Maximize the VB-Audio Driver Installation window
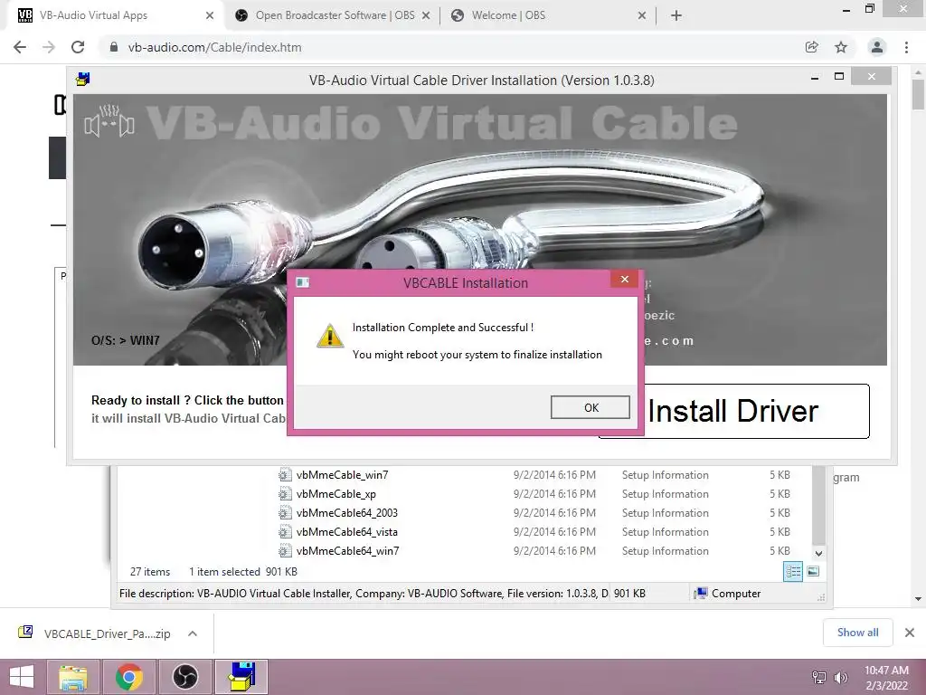 point(838,77)
